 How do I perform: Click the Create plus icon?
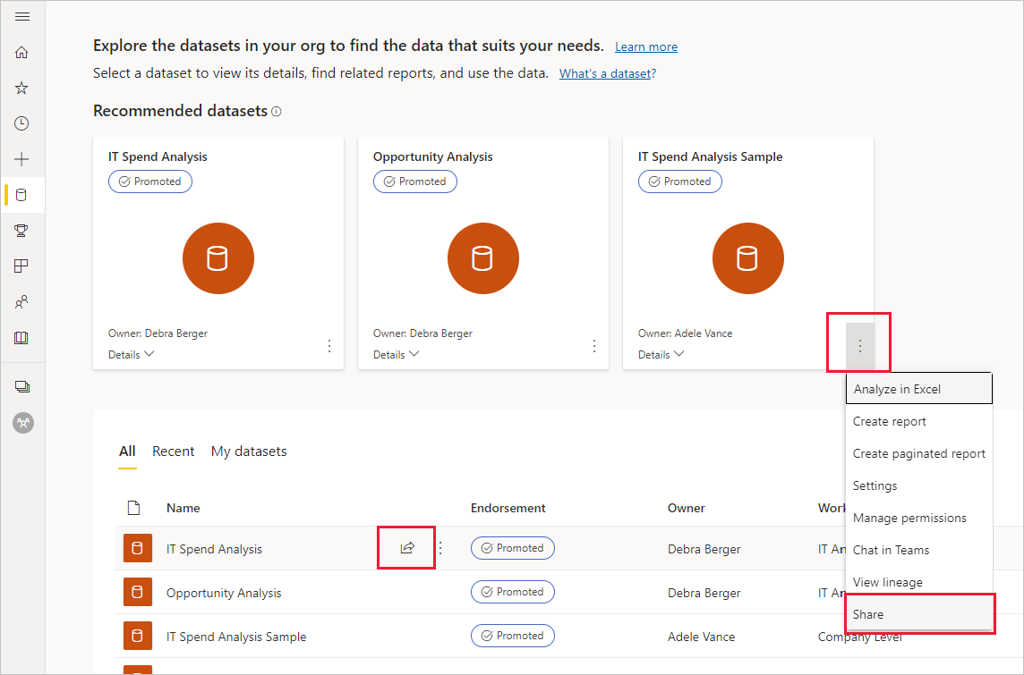click(x=23, y=158)
